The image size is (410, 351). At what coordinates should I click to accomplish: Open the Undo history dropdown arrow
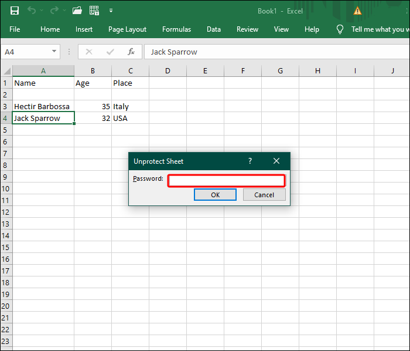(x=41, y=11)
